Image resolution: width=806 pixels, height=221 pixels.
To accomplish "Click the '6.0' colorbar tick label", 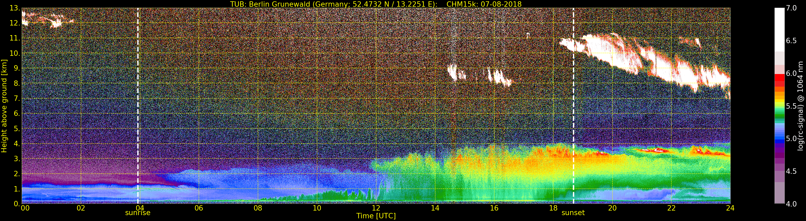I will (x=791, y=73).
